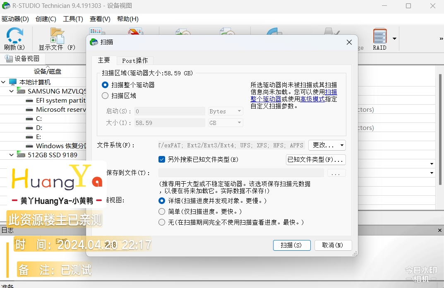The width and height of the screenshot is (444, 288).
Task: Select 扫描整个驱动器 radio button
Action: pos(105,85)
